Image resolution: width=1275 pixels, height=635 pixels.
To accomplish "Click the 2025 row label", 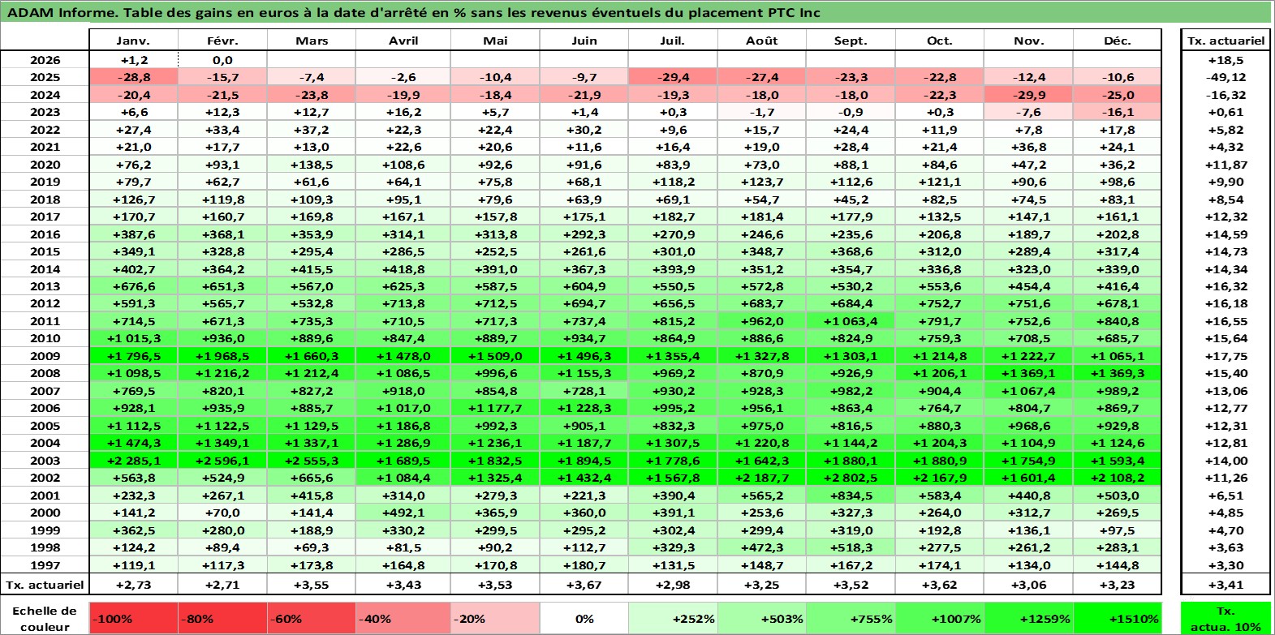I will [45, 77].
